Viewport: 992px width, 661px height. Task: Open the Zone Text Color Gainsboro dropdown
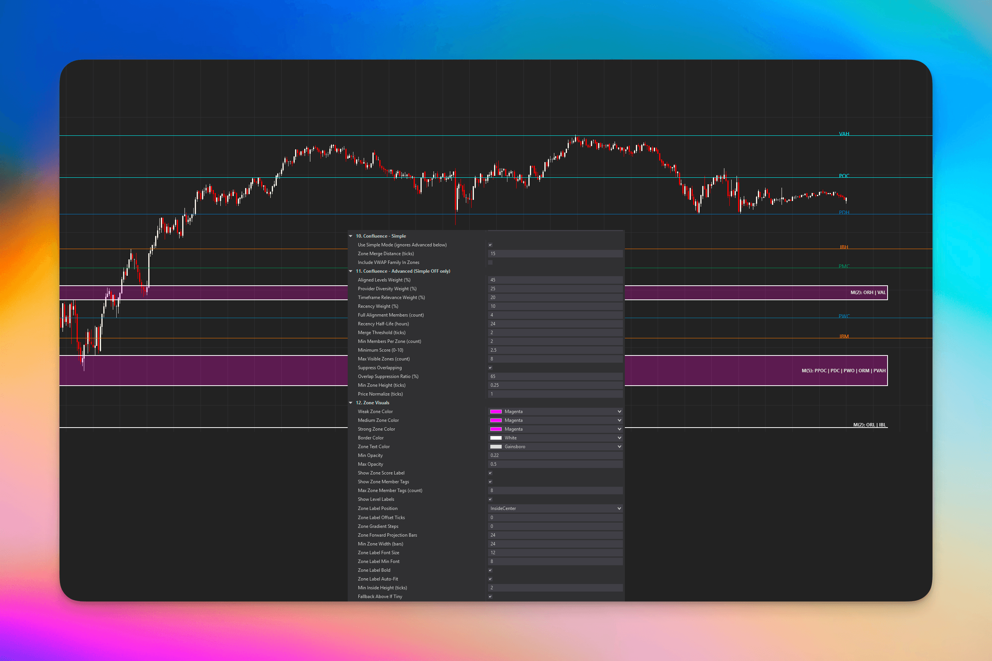point(618,446)
